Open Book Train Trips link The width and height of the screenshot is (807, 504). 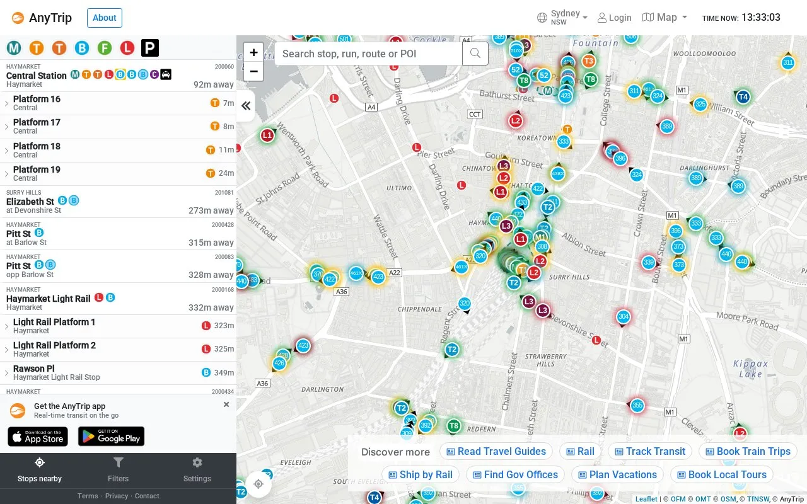click(x=748, y=451)
